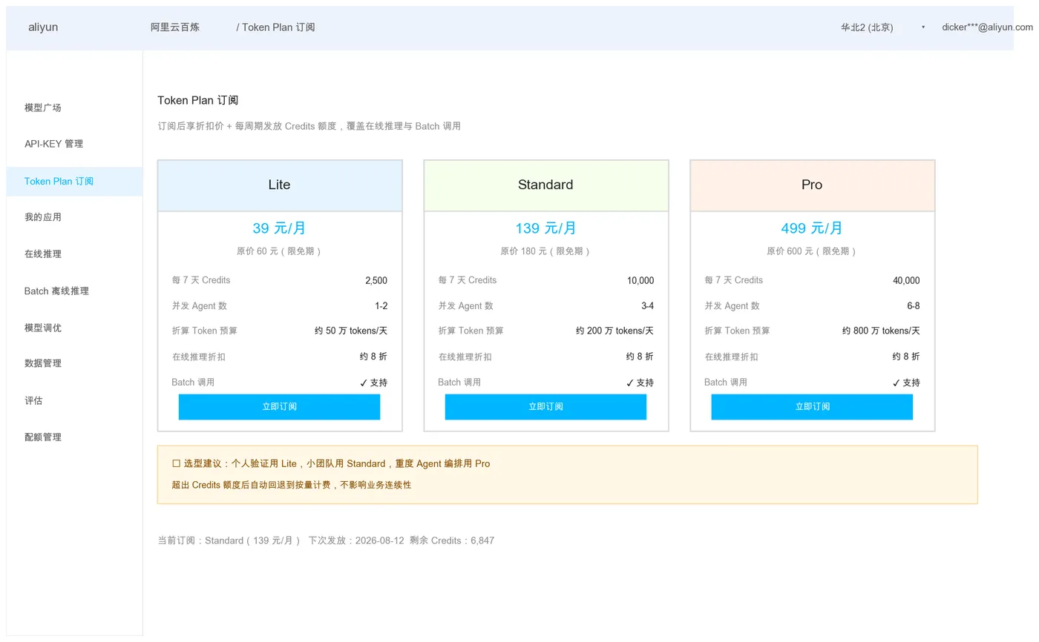Click the aliyun logo text
Image resolution: width=1039 pixels, height=642 pixels.
coord(43,27)
